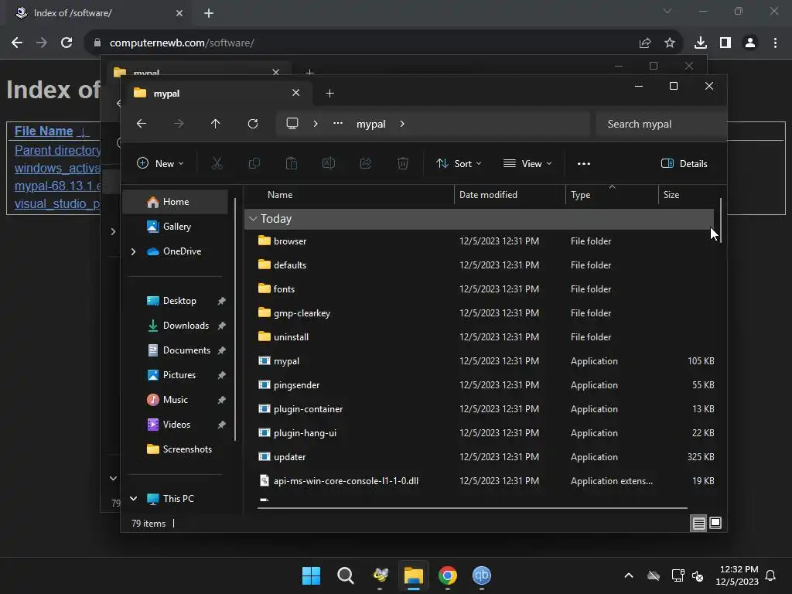Open the Windows Start menu
Image resolution: width=792 pixels, height=594 pixels.
[311, 575]
